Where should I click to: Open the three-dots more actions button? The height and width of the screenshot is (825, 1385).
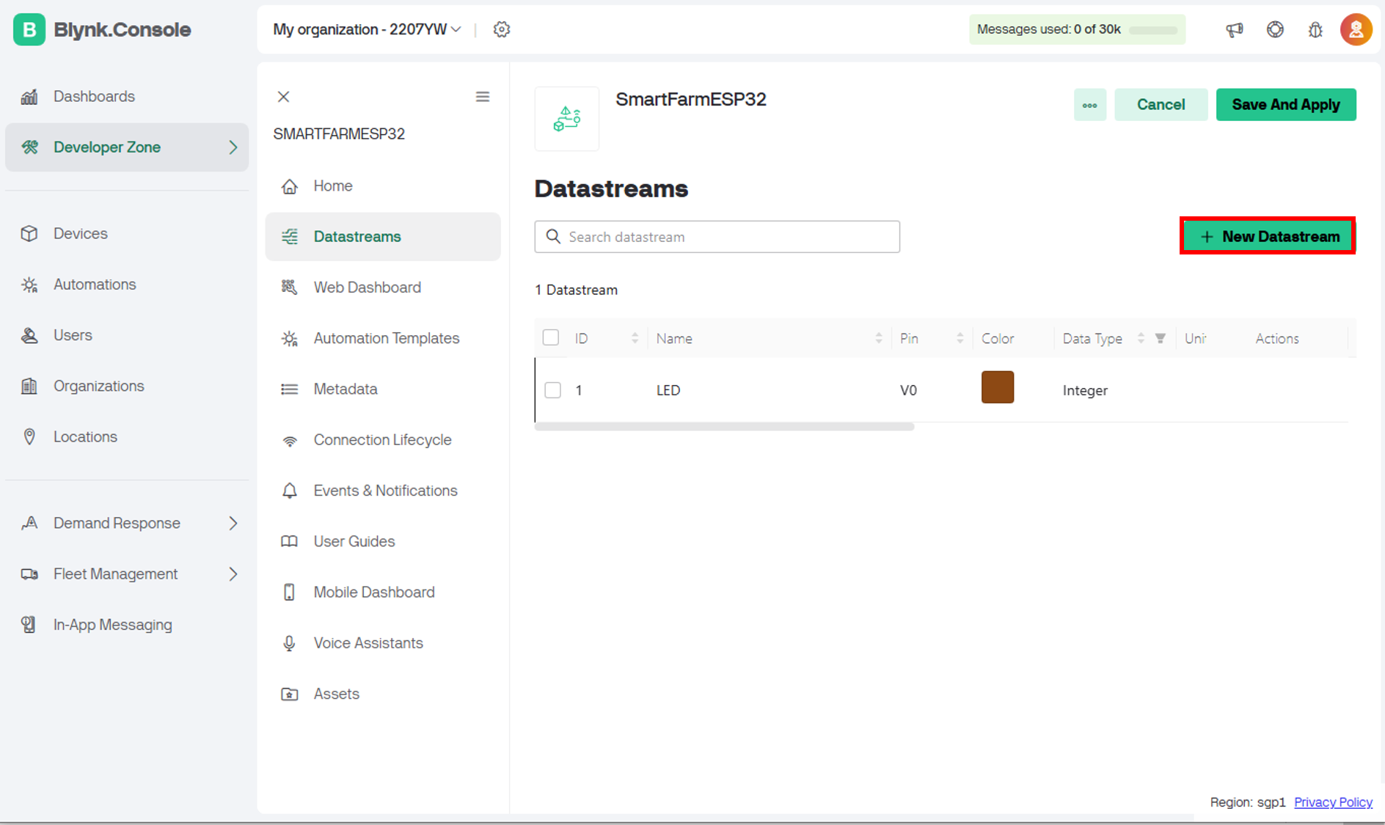click(x=1090, y=105)
